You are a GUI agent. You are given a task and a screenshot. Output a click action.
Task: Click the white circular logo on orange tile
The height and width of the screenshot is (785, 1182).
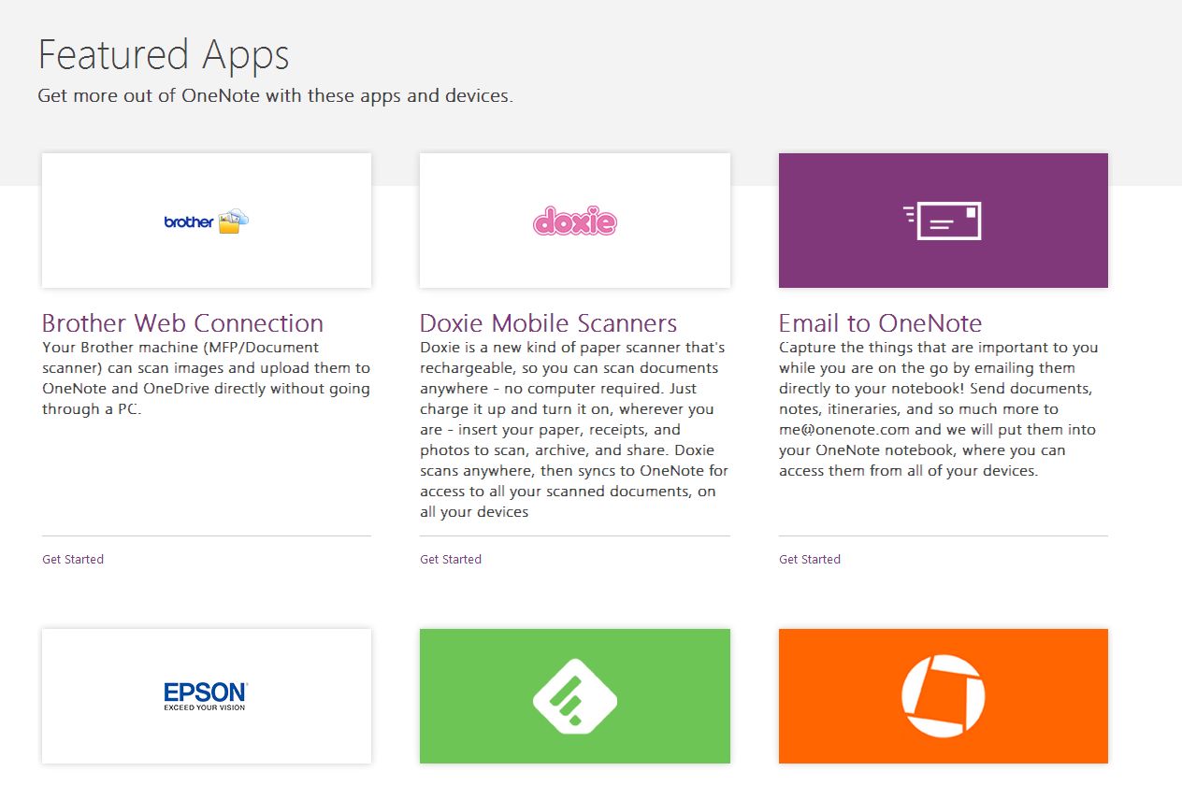click(x=943, y=696)
